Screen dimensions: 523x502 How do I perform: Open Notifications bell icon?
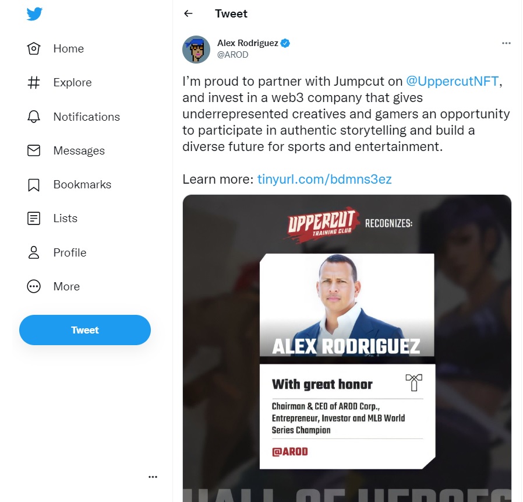point(34,117)
